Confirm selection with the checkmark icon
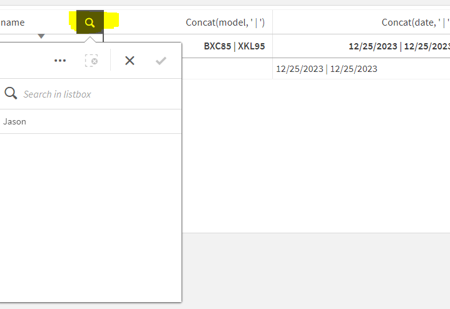This screenshot has height=309, width=450. click(x=161, y=61)
